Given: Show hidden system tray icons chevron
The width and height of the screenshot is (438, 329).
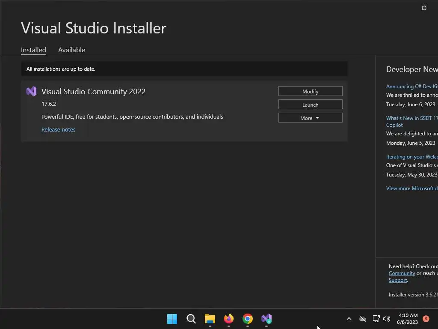Looking at the screenshot, I should pyautogui.click(x=349, y=319).
